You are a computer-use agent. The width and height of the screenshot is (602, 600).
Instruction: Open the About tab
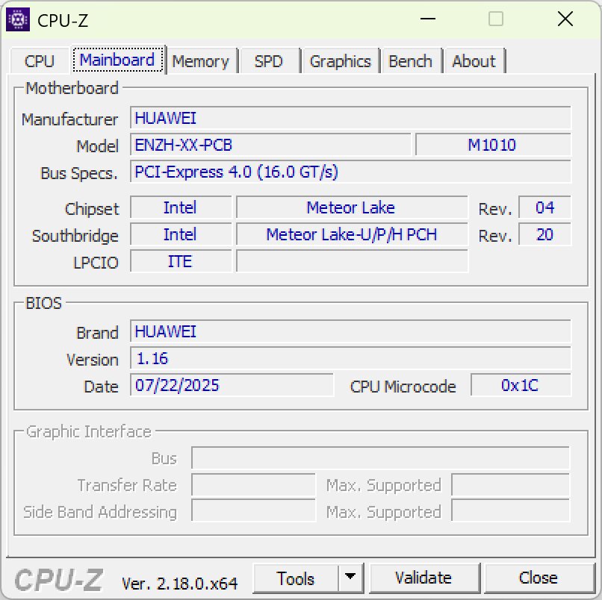point(474,61)
